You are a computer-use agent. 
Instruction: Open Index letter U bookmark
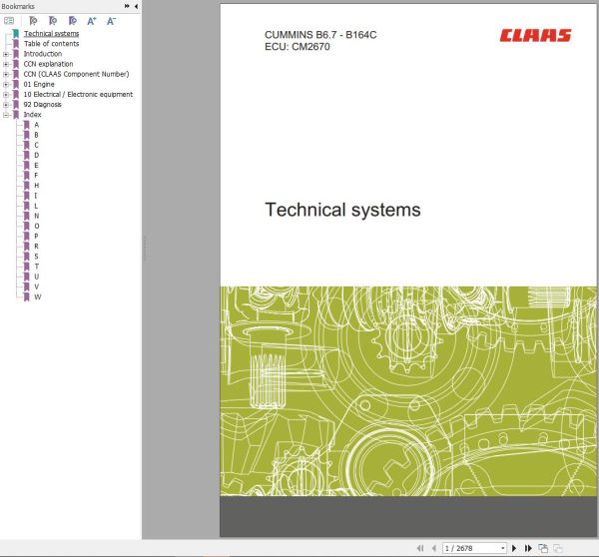pos(36,277)
